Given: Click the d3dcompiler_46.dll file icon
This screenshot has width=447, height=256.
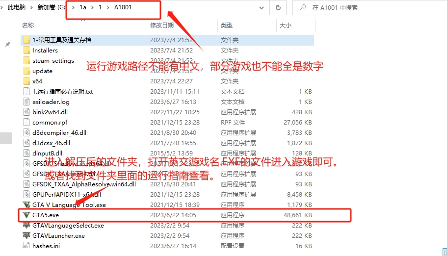Looking at the screenshot, I should pyautogui.click(x=26, y=132).
